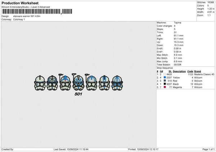The width and height of the screenshot is (216, 152).
Task: Click the 'Stop Sequence:' heading
Action: coord(165,68)
